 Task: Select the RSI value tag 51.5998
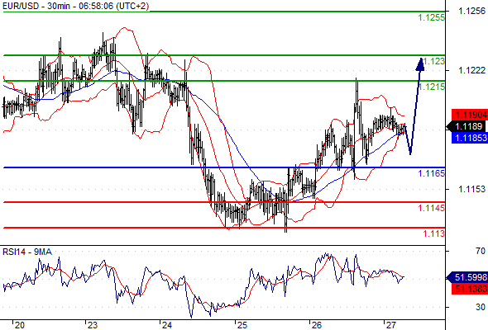tap(467, 277)
